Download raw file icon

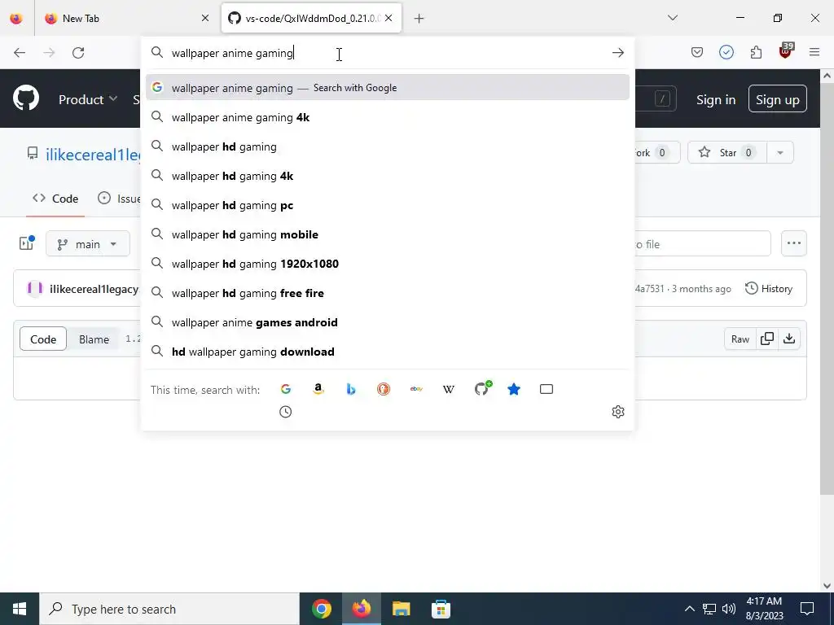[x=789, y=339]
